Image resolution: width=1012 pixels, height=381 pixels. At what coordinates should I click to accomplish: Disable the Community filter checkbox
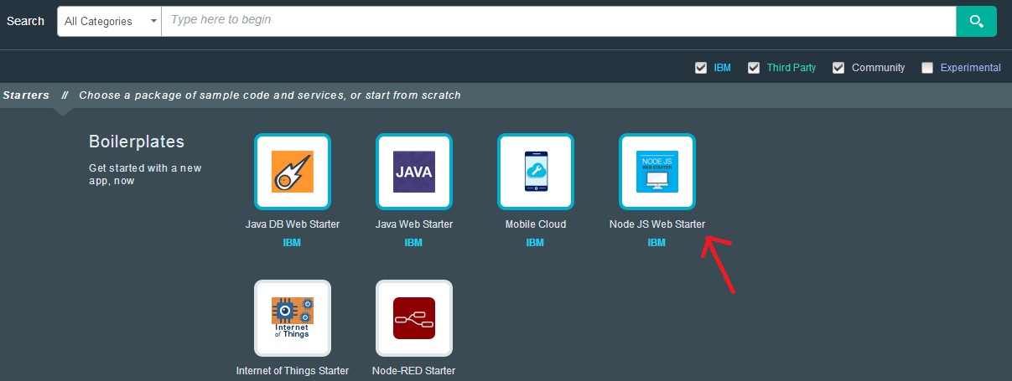(838, 68)
